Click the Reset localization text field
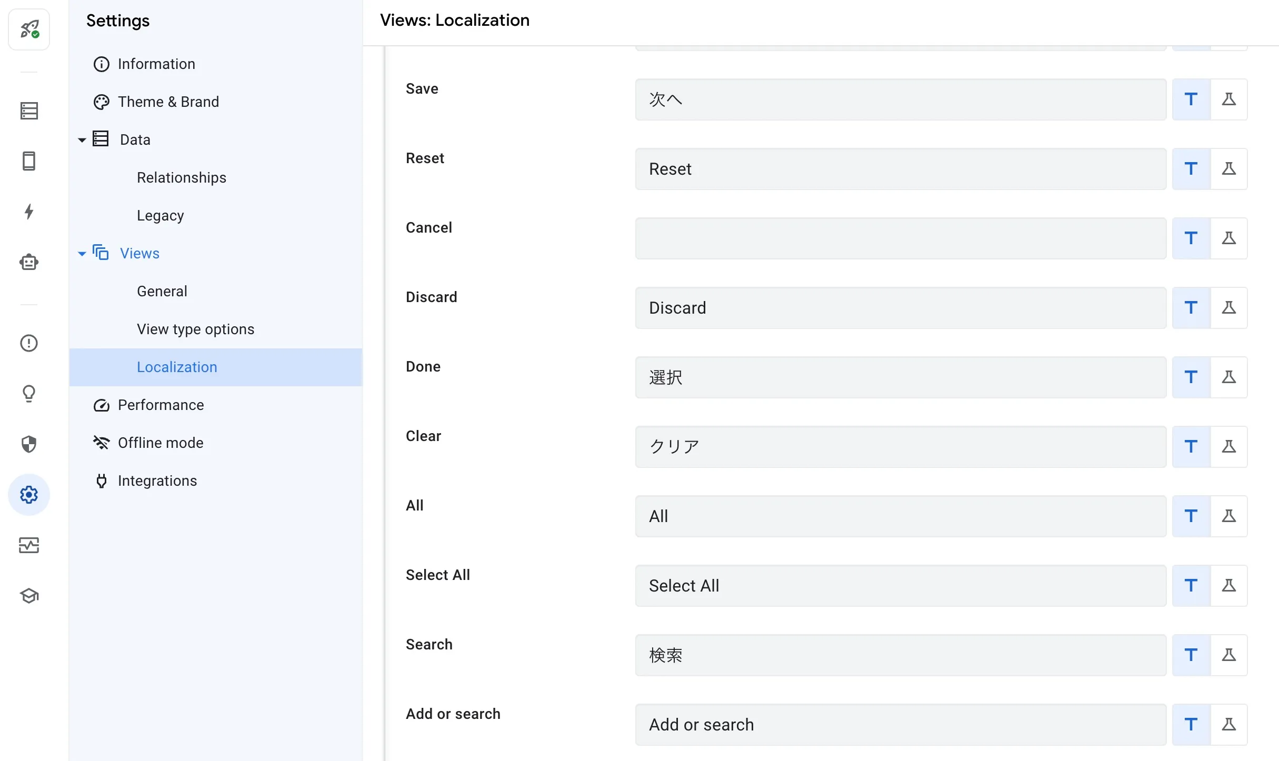 click(900, 169)
